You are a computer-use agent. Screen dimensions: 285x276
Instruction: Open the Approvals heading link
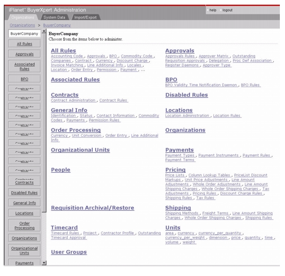(x=180, y=51)
